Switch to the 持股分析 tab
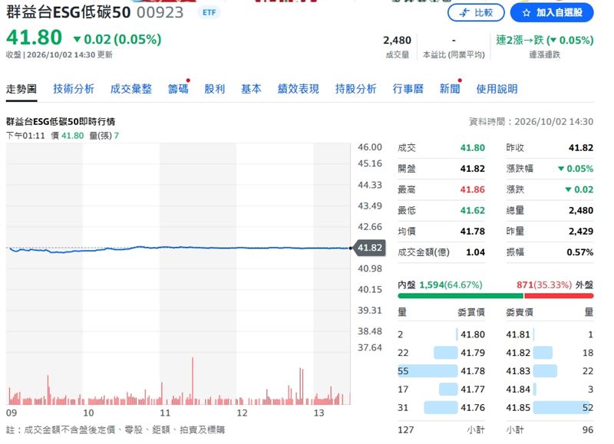 pos(355,89)
